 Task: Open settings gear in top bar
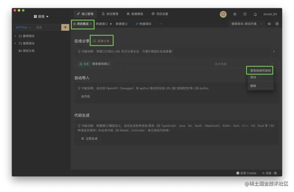click(235, 14)
